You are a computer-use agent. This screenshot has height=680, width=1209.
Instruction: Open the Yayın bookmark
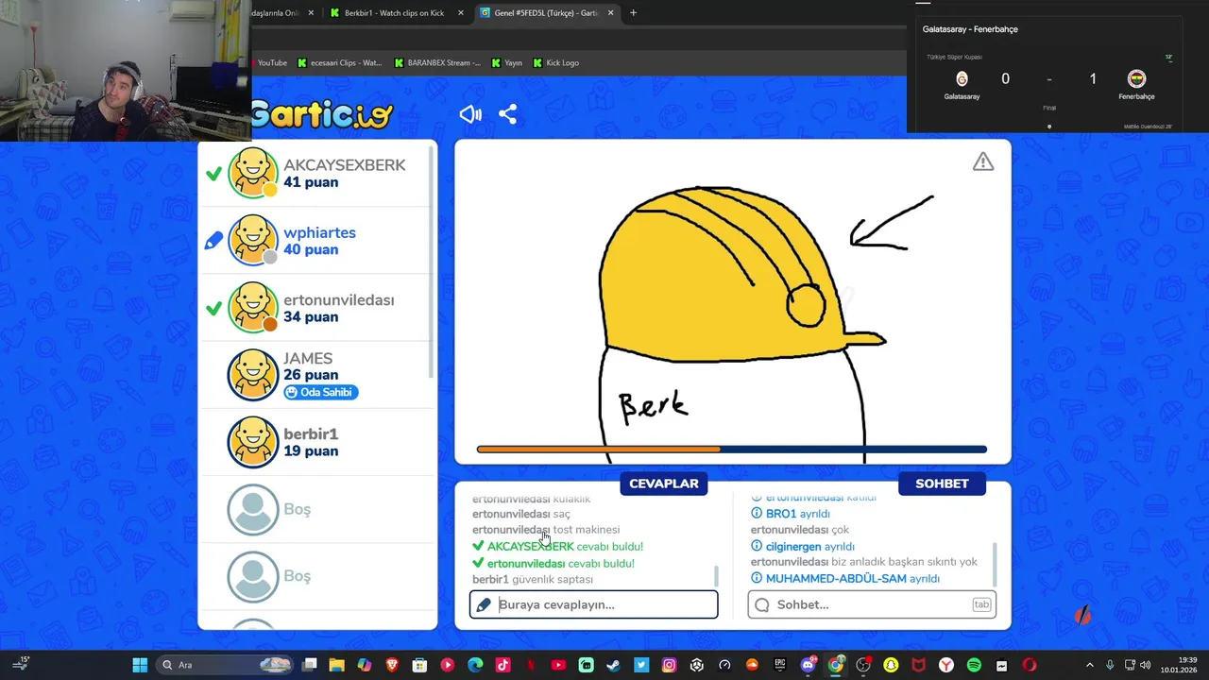pos(506,63)
